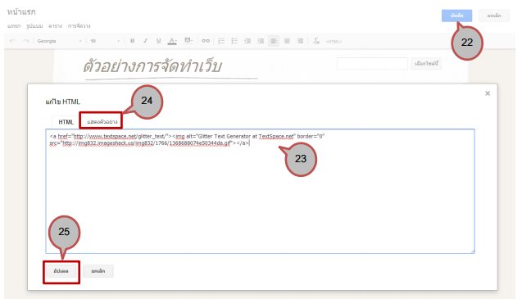Click the blue บันทึก save button

456,16
